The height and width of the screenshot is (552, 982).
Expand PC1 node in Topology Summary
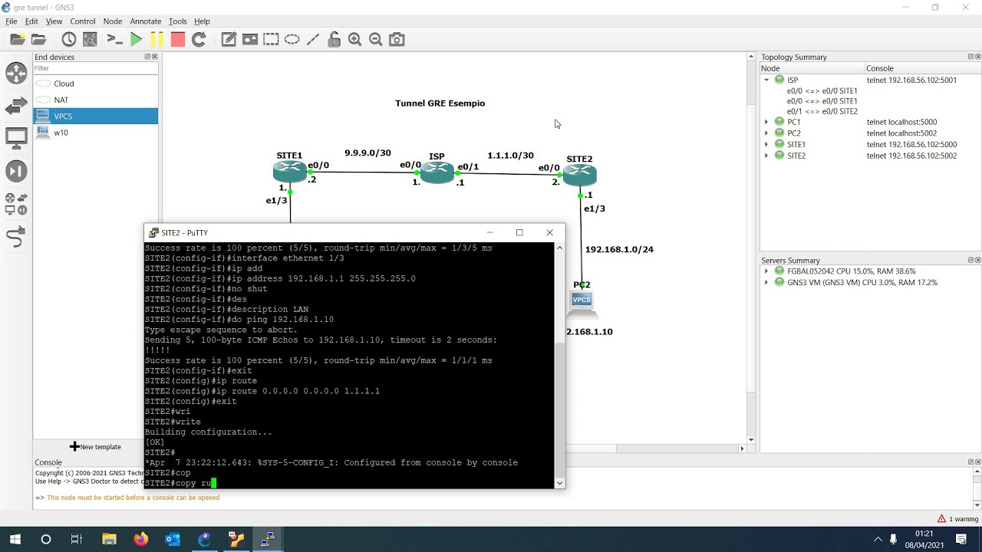click(x=766, y=122)
